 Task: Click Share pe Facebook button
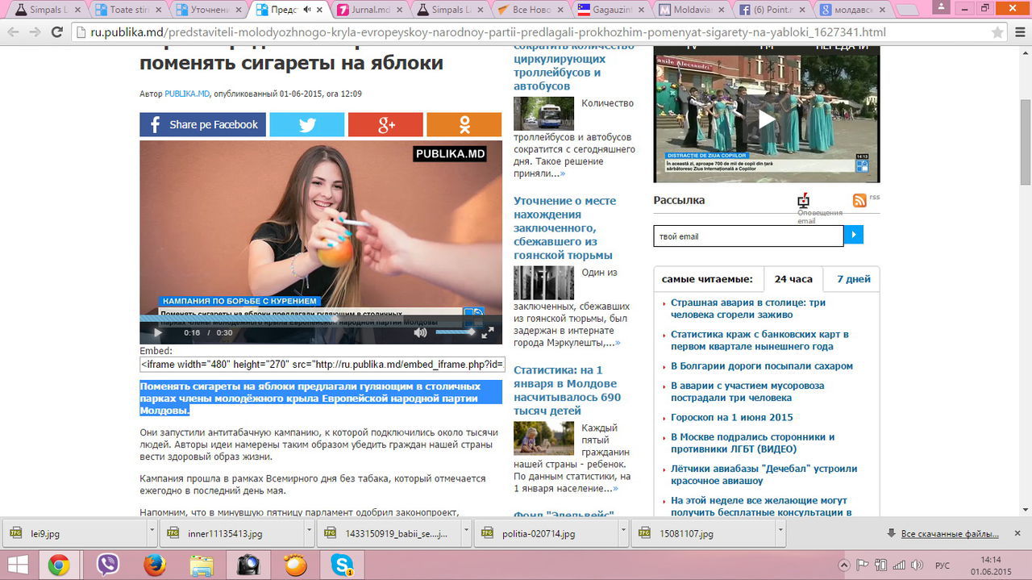[x=202, y=124]
